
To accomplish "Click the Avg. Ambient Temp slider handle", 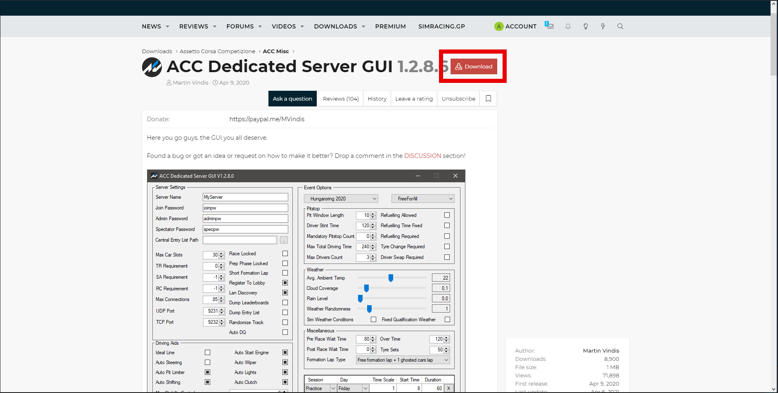I will 391,278.
